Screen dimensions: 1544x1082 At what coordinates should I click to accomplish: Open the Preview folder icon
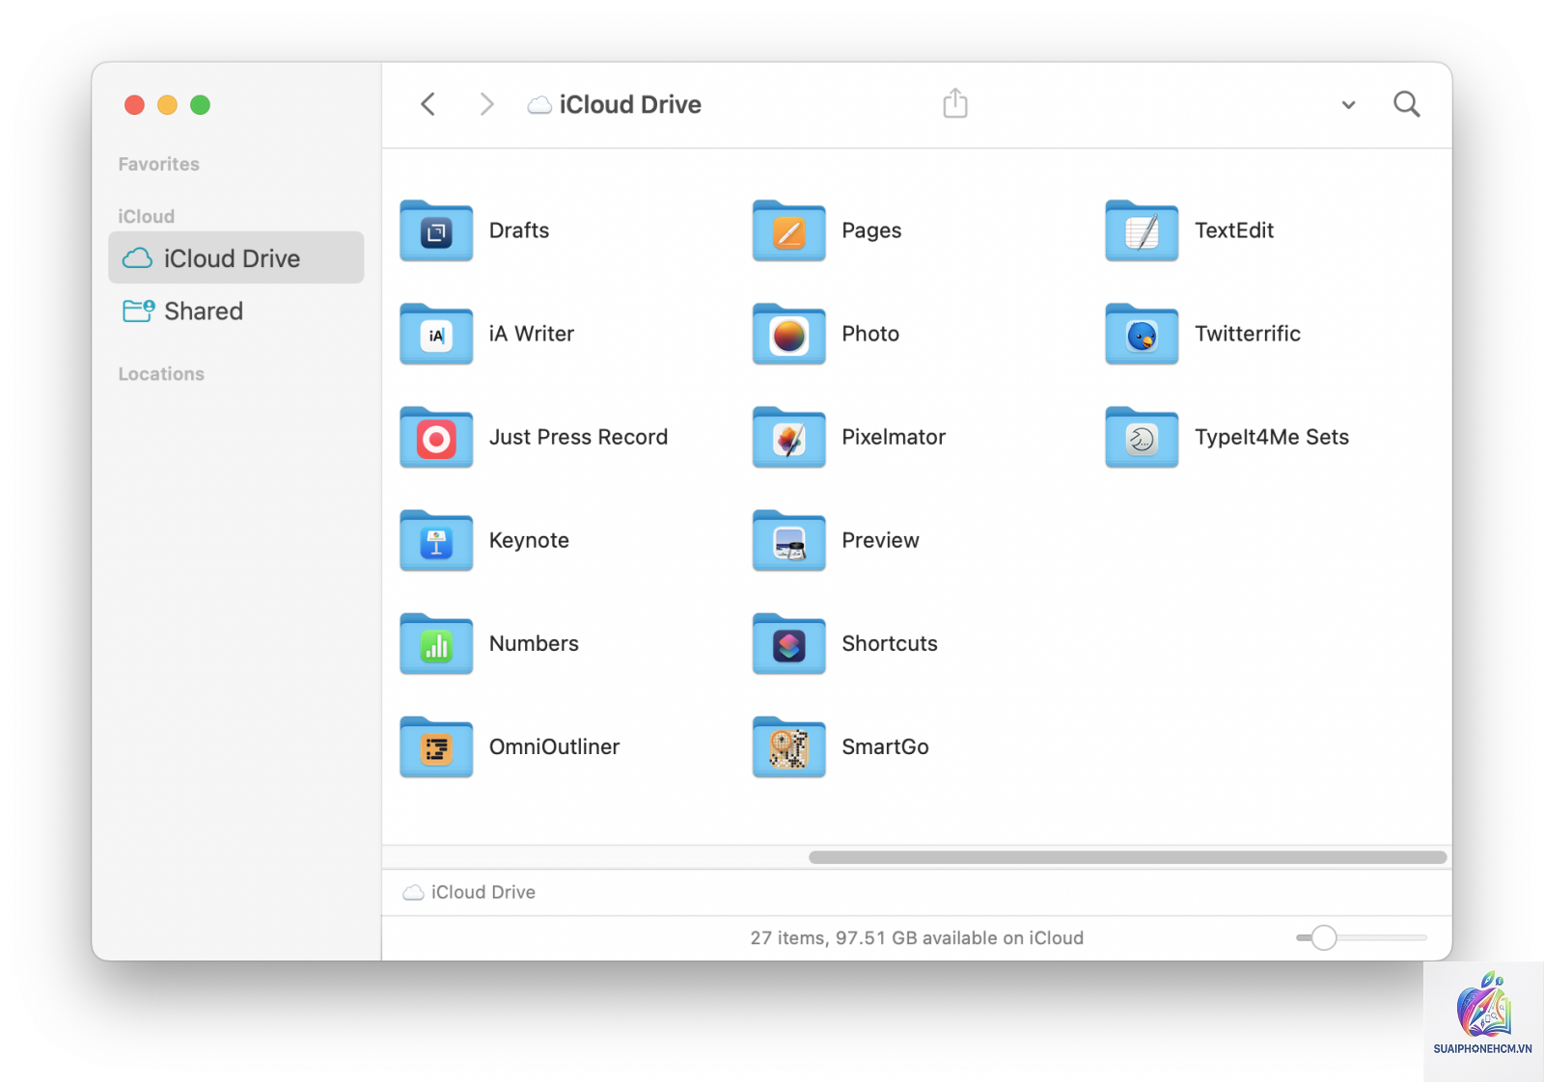[789, 541]
